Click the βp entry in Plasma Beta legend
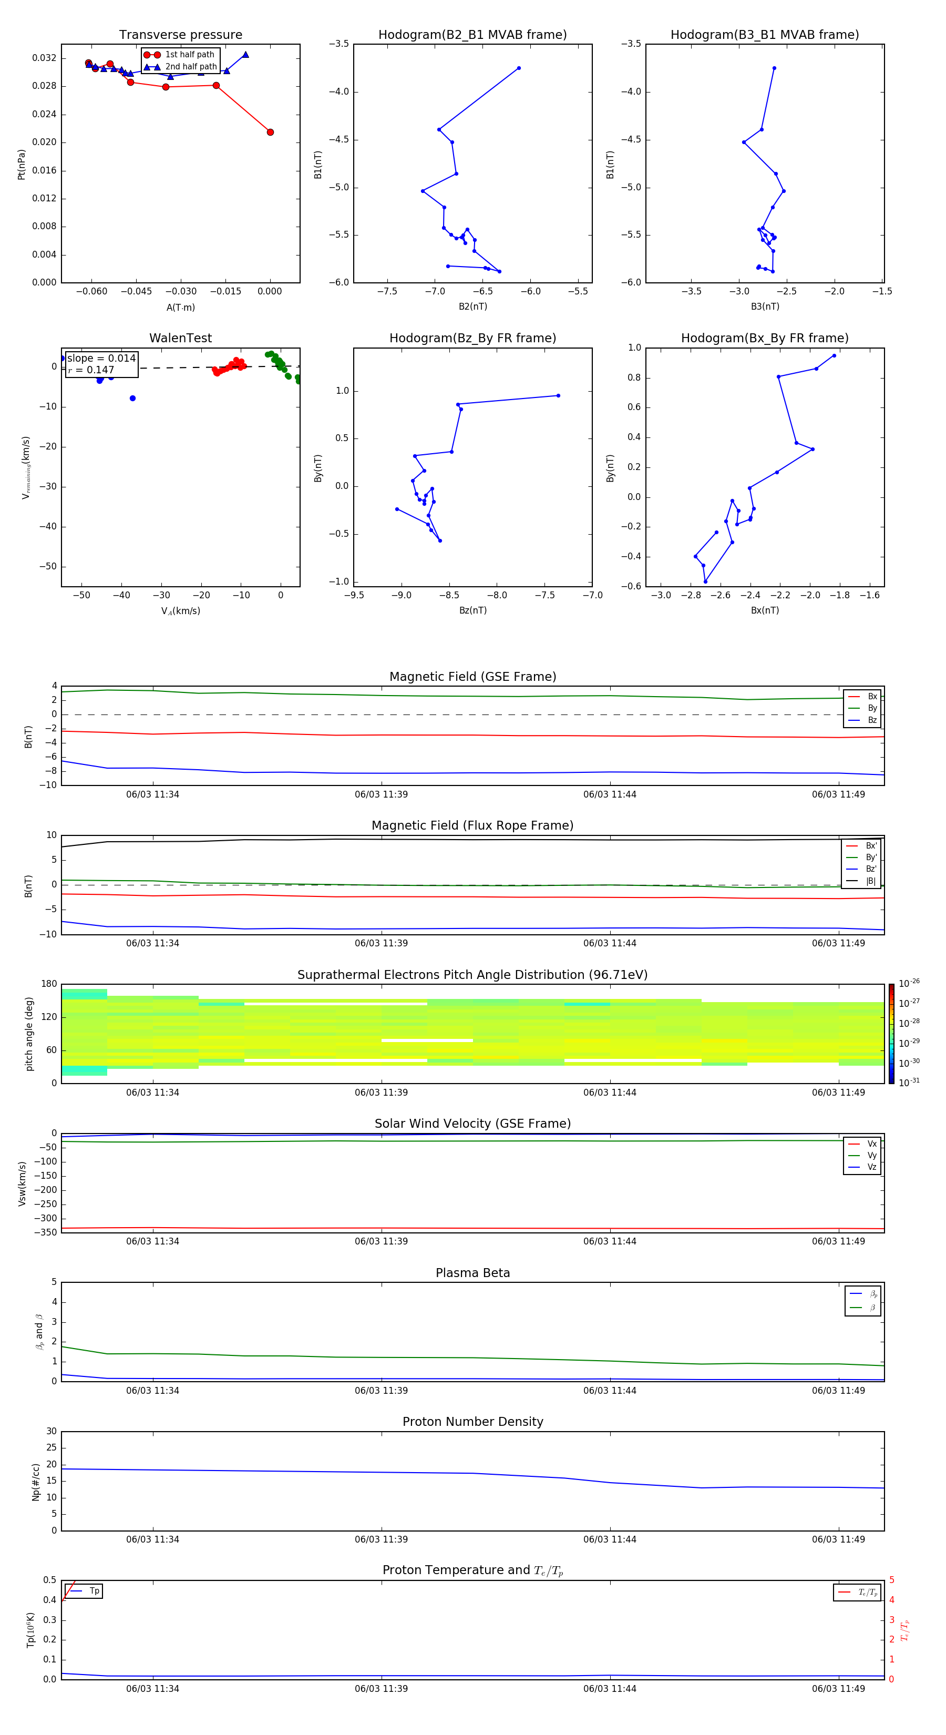This screenshot has height=1735, width=946. point(863,1294)
